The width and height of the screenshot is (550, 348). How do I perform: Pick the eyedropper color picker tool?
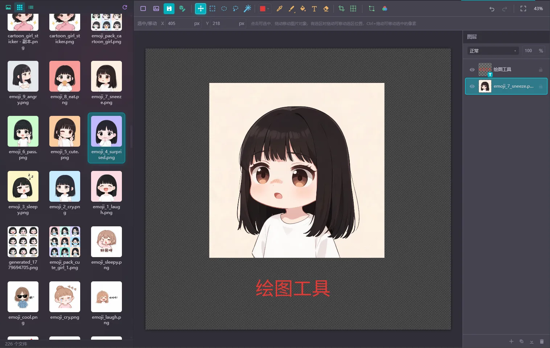(279, 9)
